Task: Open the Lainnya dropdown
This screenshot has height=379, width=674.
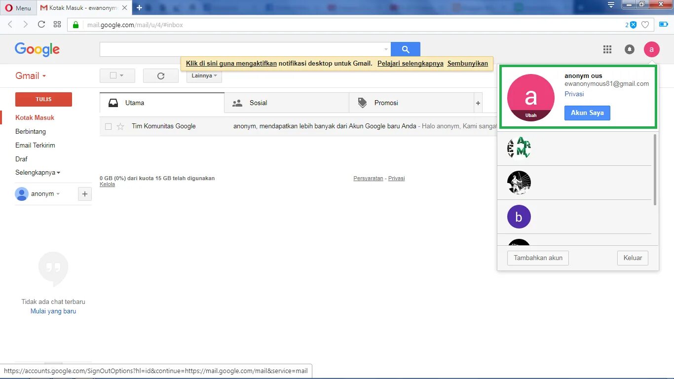Action: (204, 76)
